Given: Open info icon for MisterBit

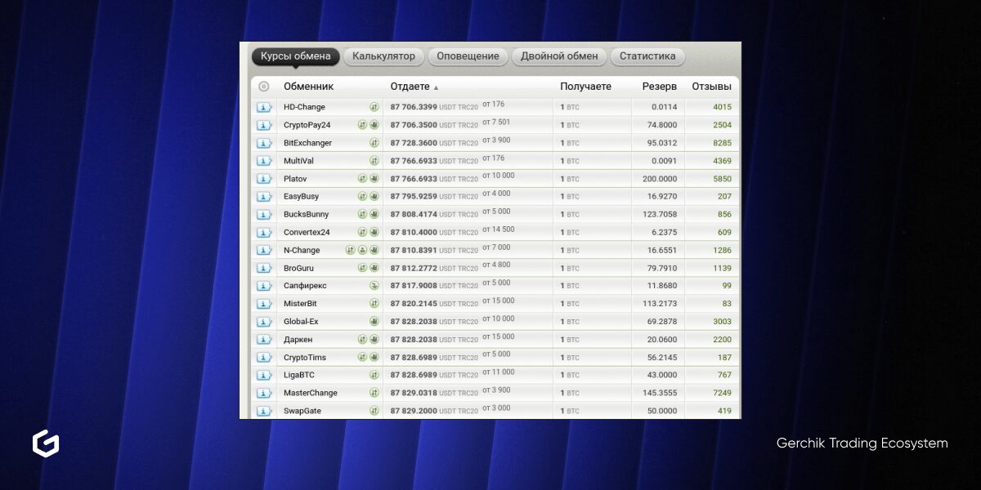Looking at the screenshot, I should click(x=263, y=304).
